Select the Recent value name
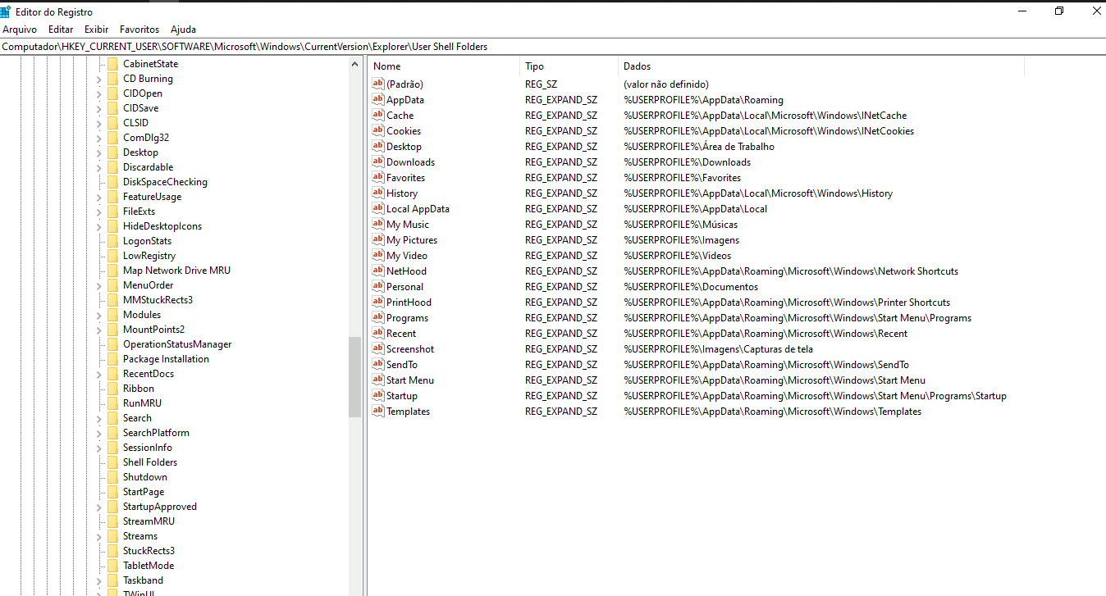The height and width of the screenshot is (596, 1106). click(x=401, y=334)
